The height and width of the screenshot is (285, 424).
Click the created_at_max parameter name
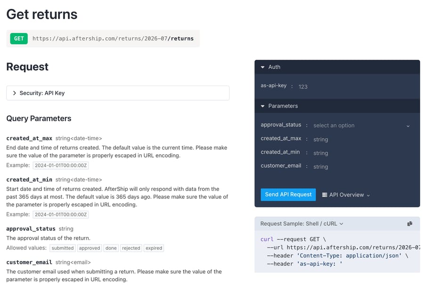[29, 138]
